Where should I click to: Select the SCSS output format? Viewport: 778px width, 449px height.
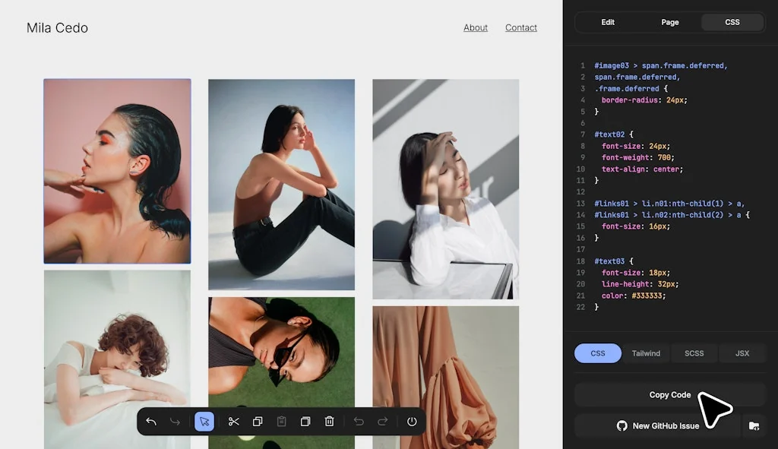[694, 353]
